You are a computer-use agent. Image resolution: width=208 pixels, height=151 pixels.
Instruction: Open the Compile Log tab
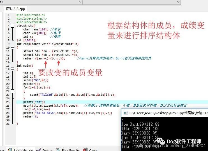pos(20,150)
